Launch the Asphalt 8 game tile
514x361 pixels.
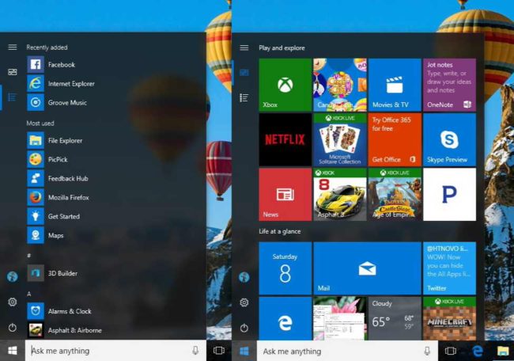(x=340, y=195)
